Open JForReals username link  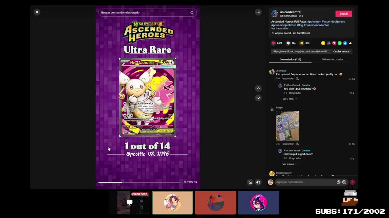[x=281, y=71]
